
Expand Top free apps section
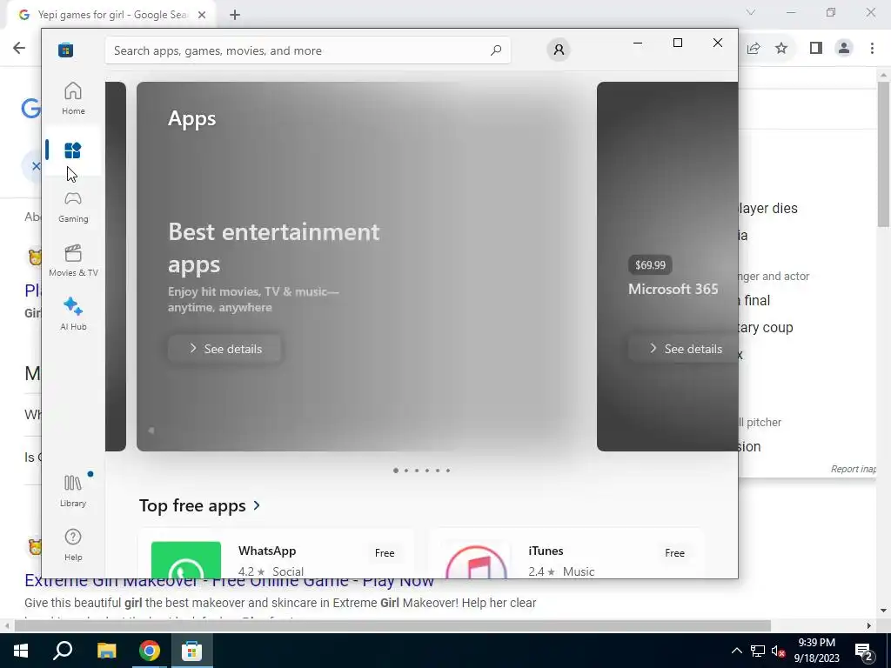[x=199, y=505]
